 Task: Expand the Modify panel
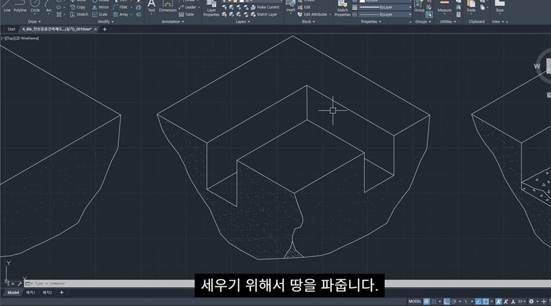(106, 22)
